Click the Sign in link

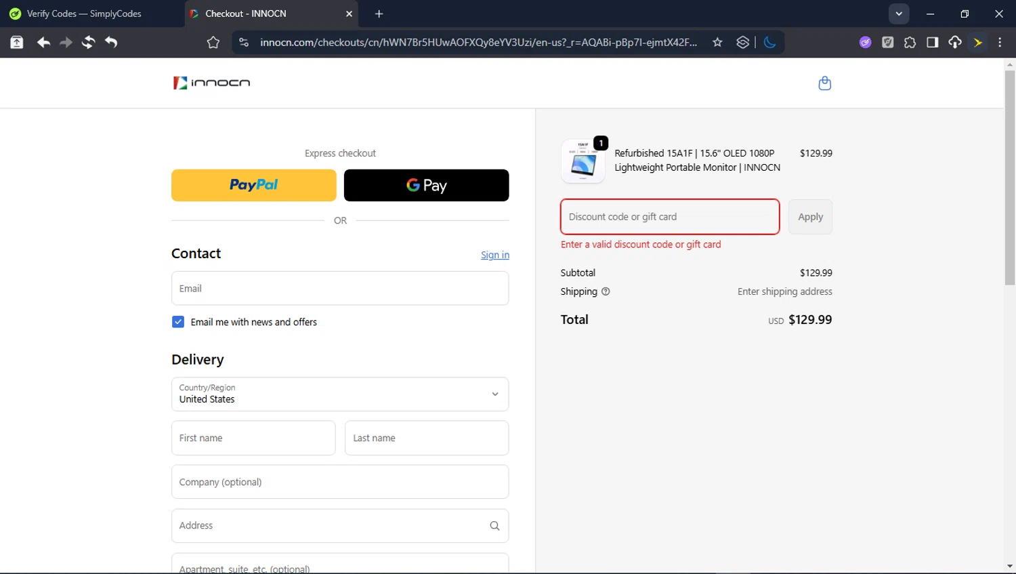495,255
